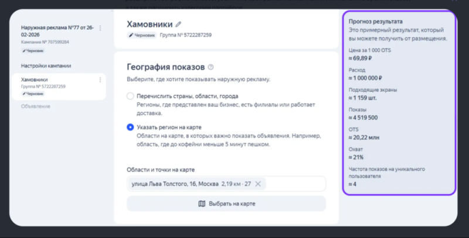Click the pencil icon beside the Хамовники heading
Screen dimensions: 469x238
coord(178,24)
